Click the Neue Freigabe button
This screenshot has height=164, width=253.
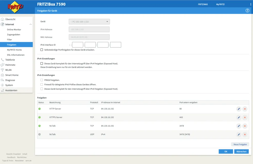[240, 144]
